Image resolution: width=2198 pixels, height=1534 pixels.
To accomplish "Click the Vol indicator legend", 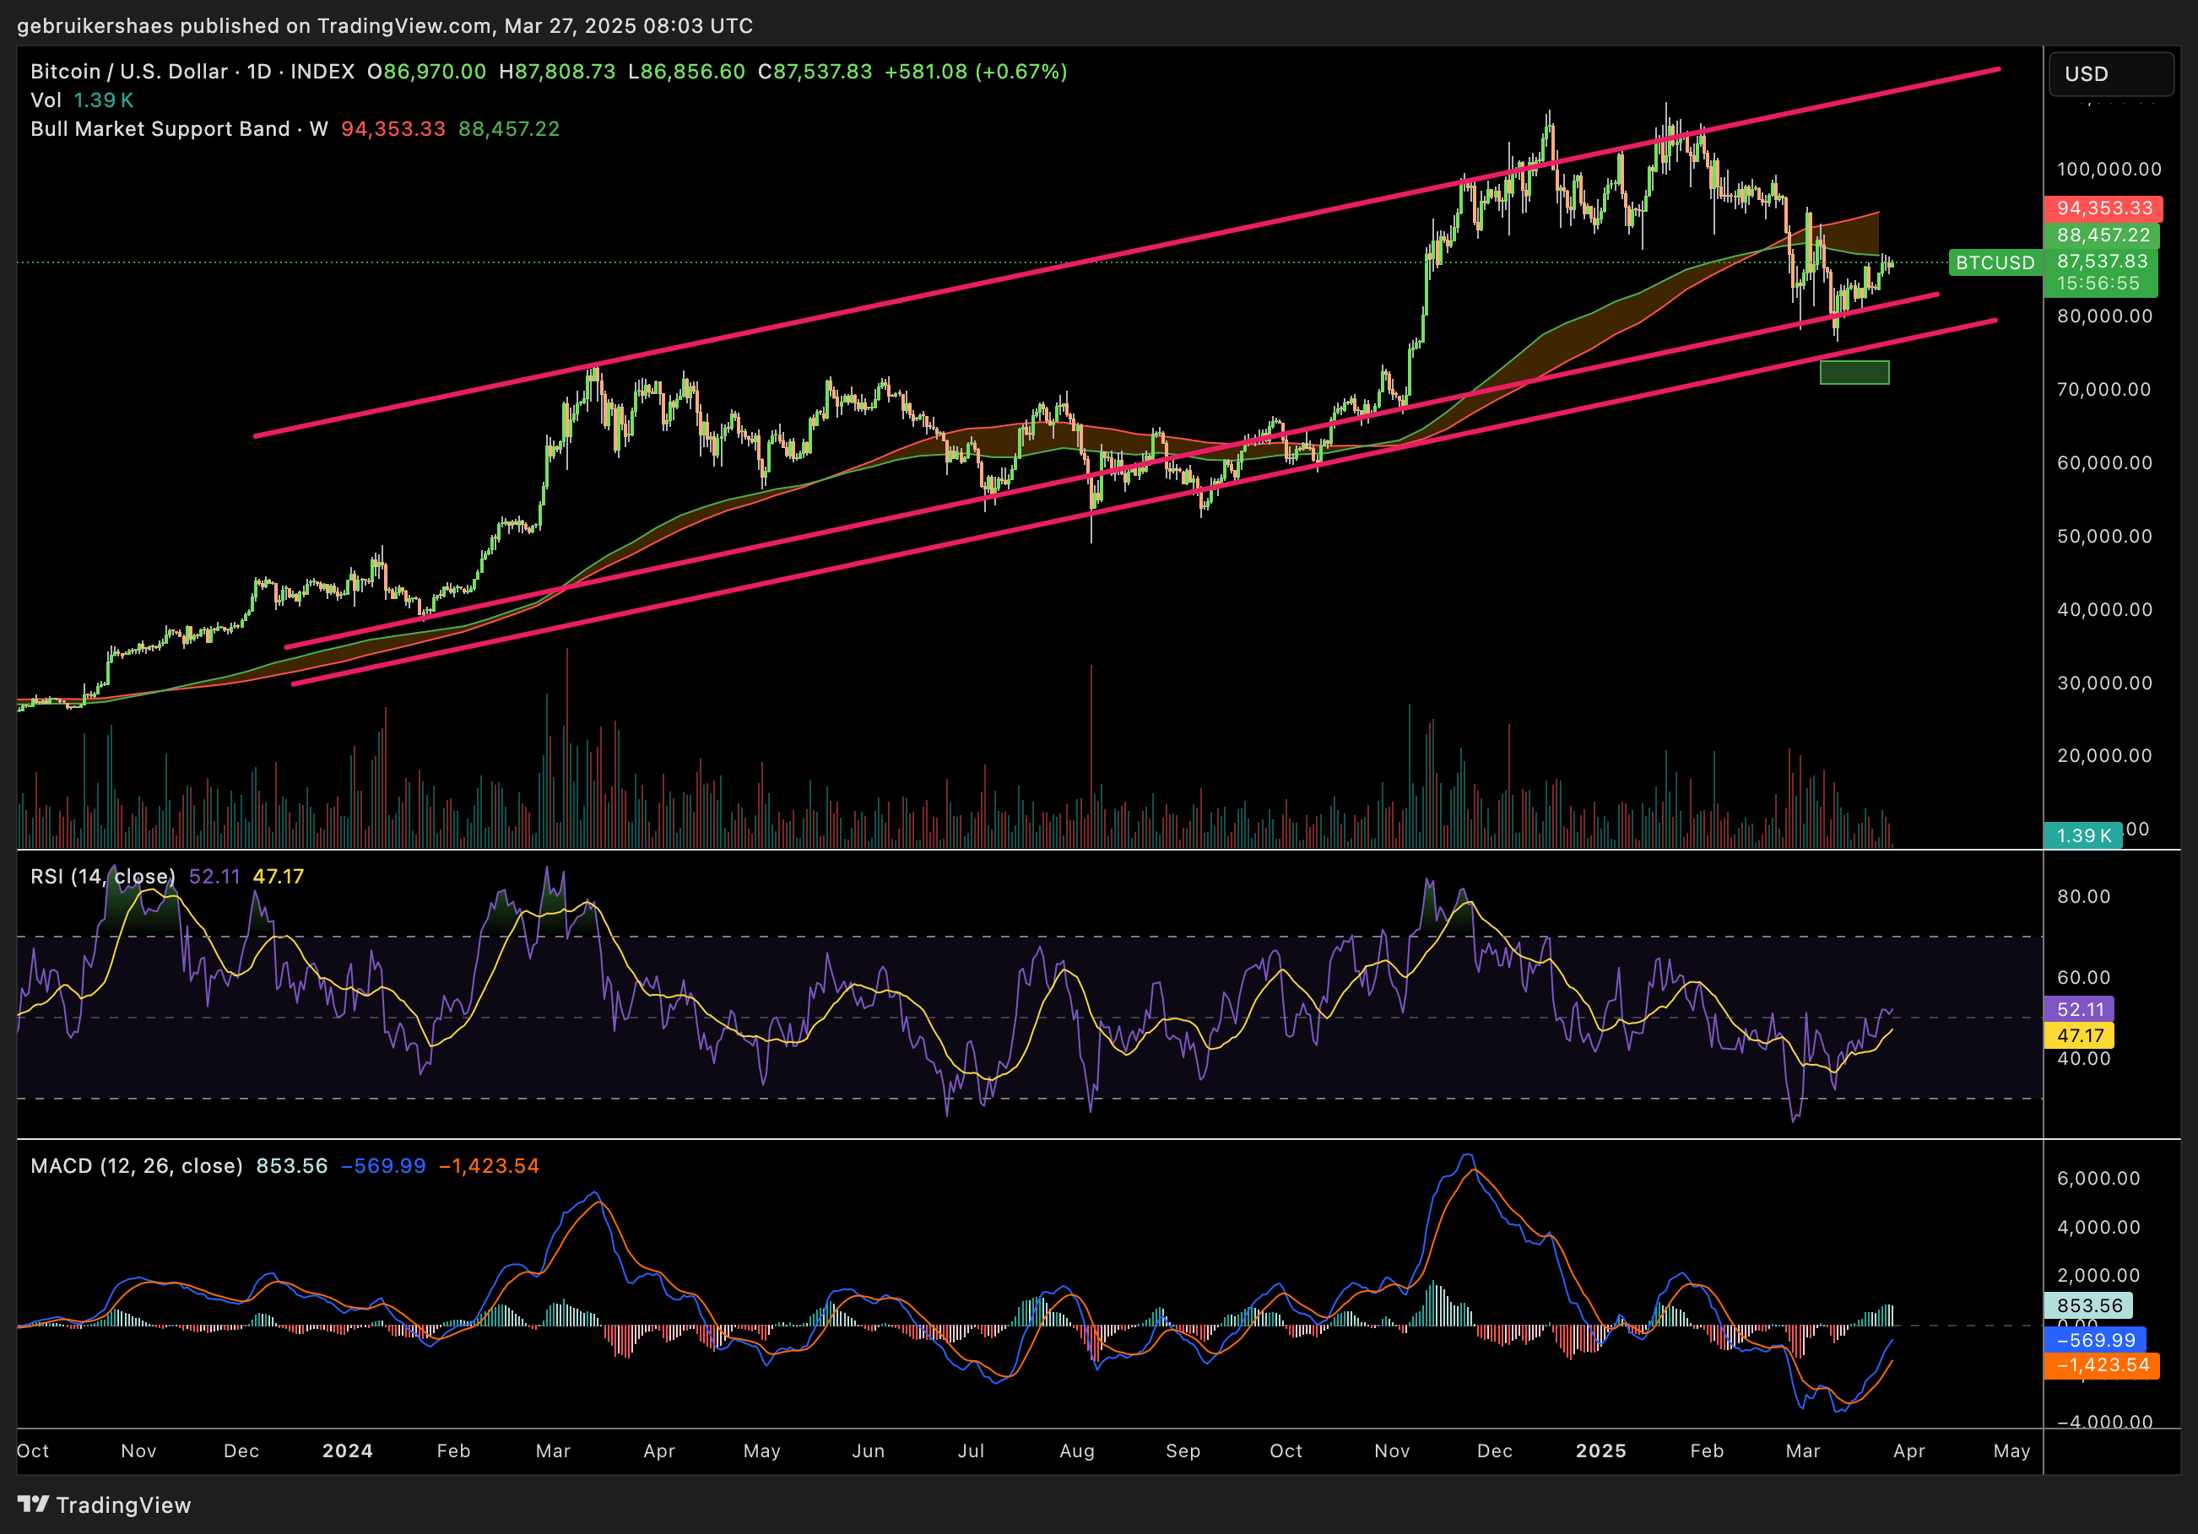I will click(x=46, y=100).
